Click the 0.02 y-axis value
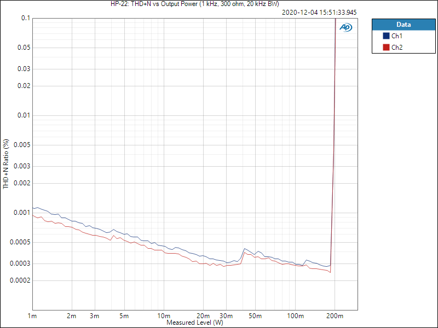The height and width of the screenshot is (328, 438). point(24,86)
